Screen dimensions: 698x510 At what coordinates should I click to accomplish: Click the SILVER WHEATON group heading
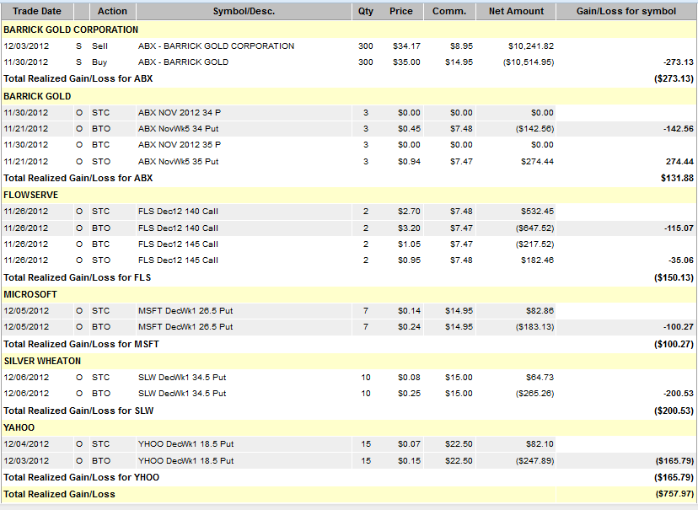click(x=42, y=361)
